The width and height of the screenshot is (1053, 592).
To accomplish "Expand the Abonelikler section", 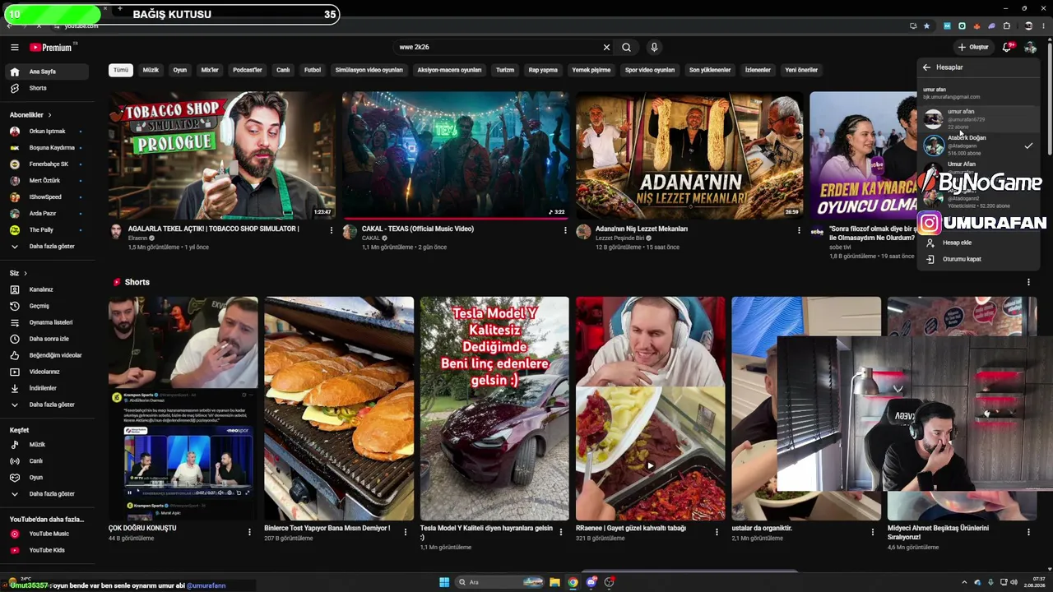I will (x=30, y=115).
